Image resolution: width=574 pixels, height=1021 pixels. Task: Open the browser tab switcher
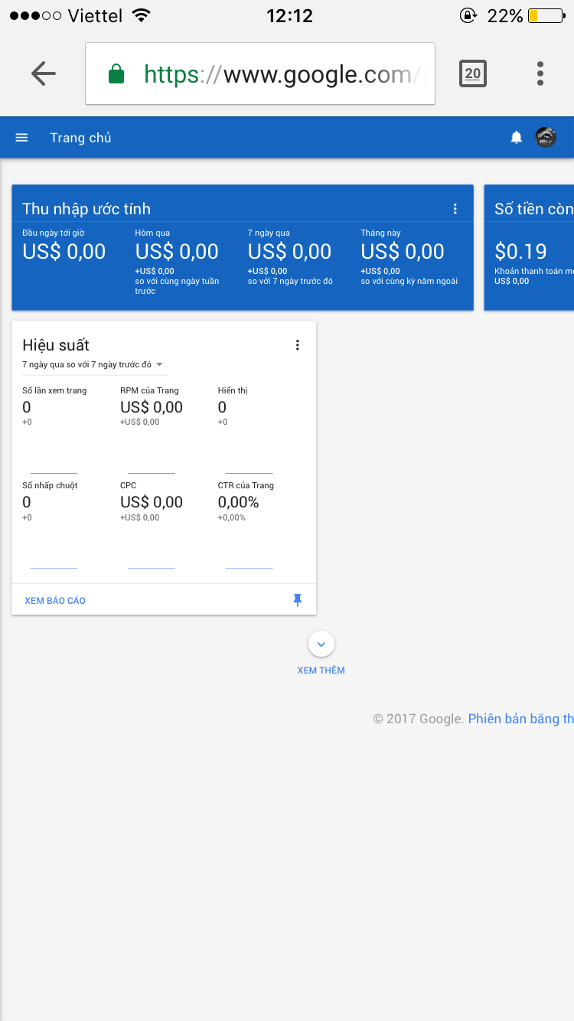point(473,73)
